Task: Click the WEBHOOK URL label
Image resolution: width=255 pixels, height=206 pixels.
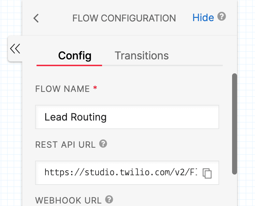Action: 68,200
